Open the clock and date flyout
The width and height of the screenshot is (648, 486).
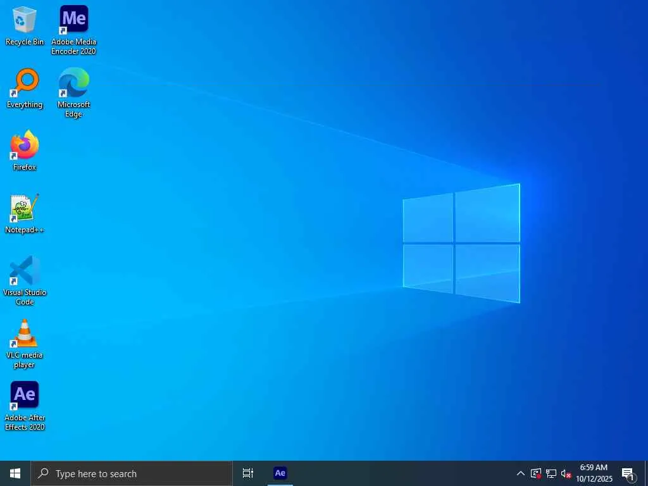pyautogui.click(x=594, y=473)
